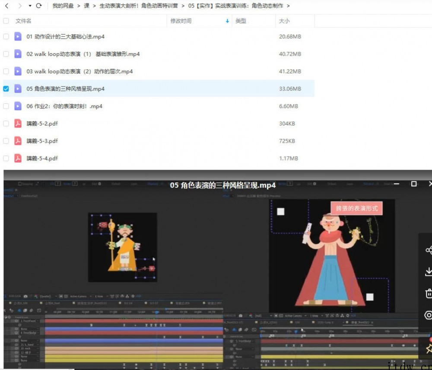Image resolution: width=432 pixels, height=370 pixels.
Task: Click the star icon at bottom right sidebar
Action: point(429,349)
